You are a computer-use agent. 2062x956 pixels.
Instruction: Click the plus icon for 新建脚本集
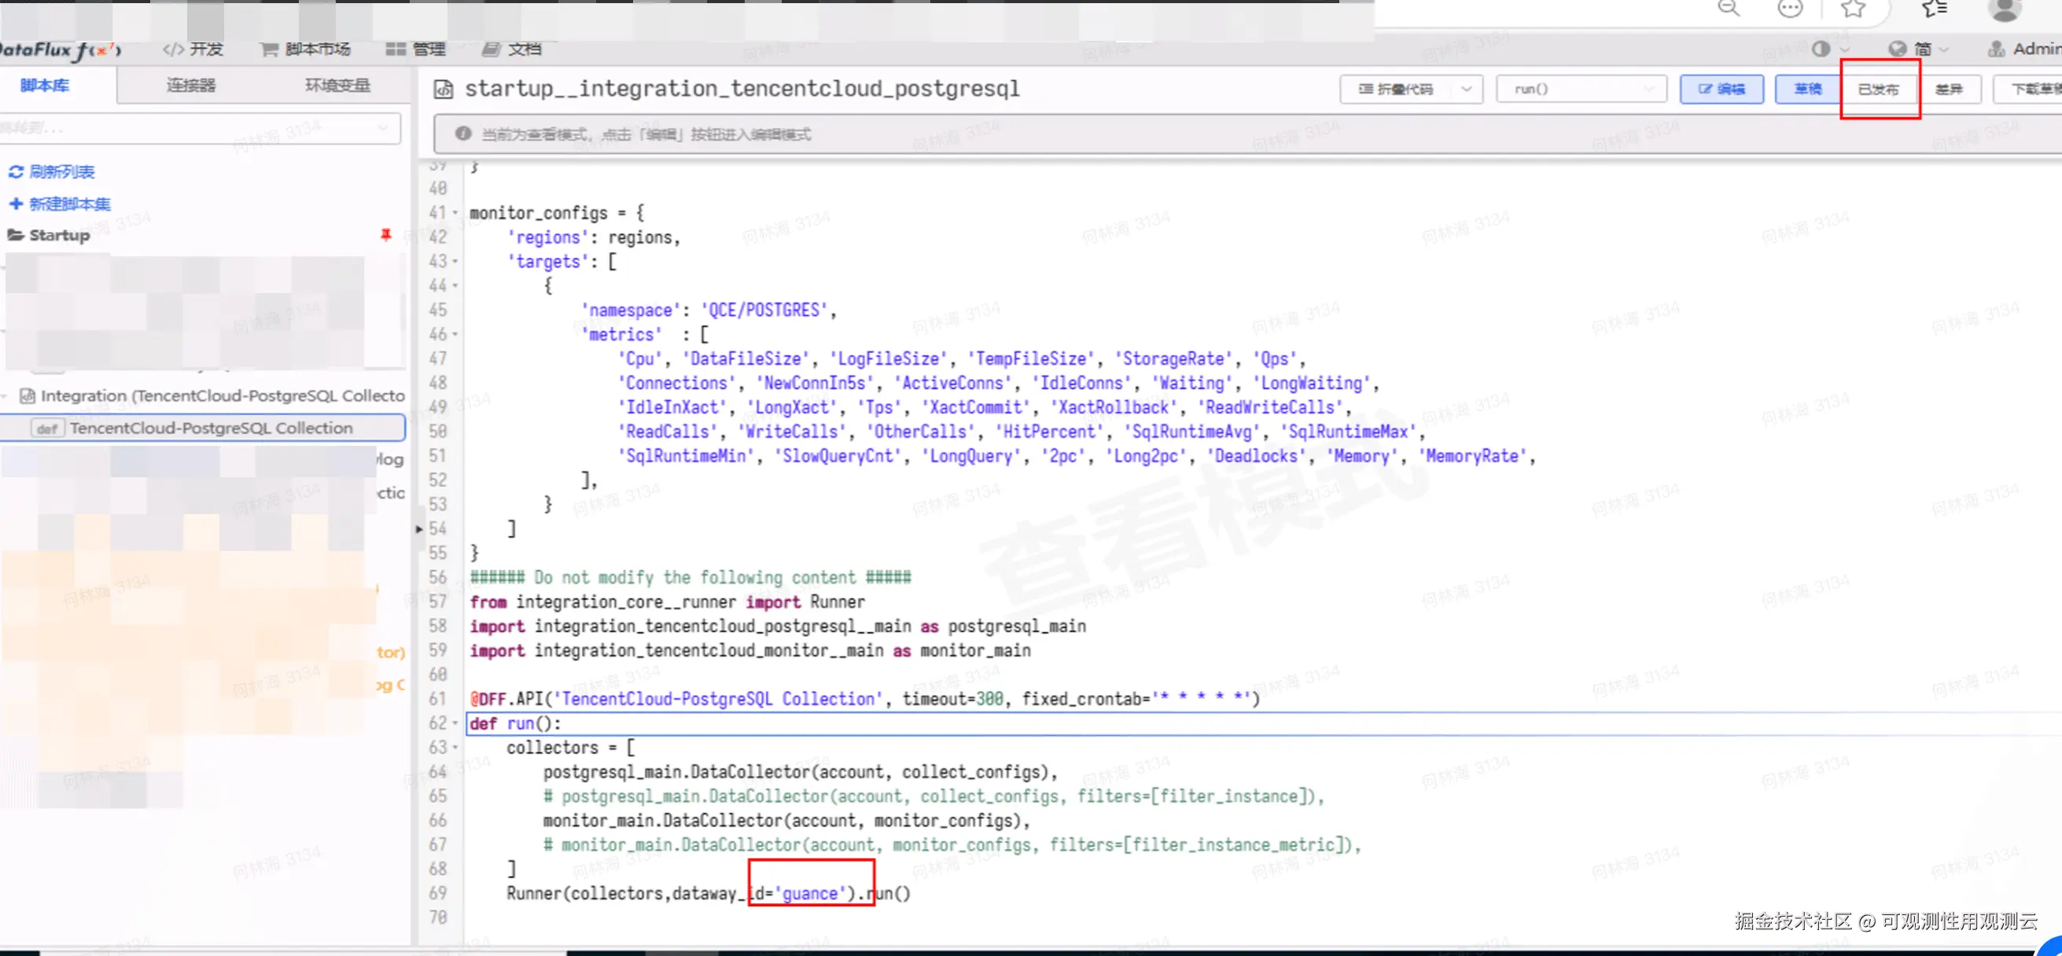(16, 204)
